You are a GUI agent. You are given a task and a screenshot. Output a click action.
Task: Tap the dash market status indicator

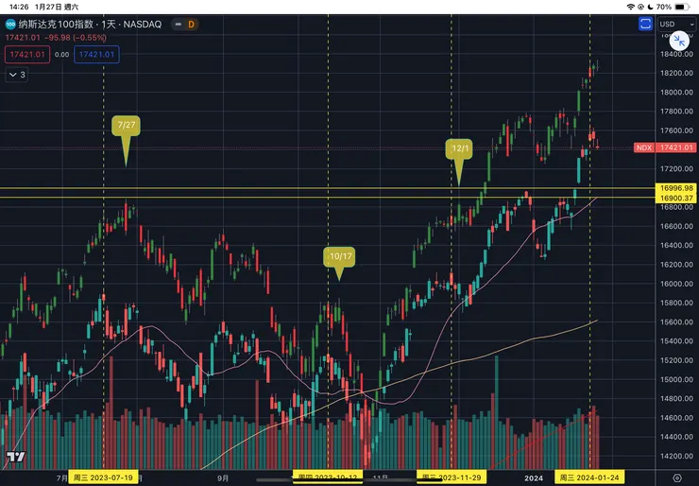pos(179,24)
